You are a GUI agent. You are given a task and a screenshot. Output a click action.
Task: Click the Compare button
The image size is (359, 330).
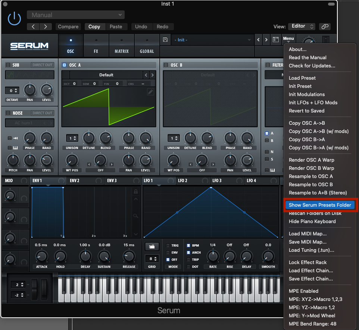coord(68,26)
